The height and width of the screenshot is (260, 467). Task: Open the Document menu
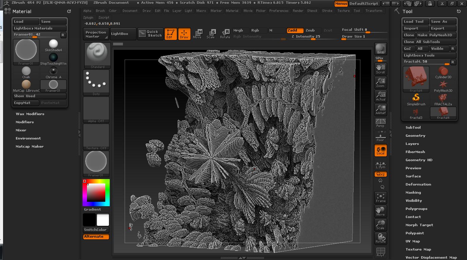[x=130, y=11]
